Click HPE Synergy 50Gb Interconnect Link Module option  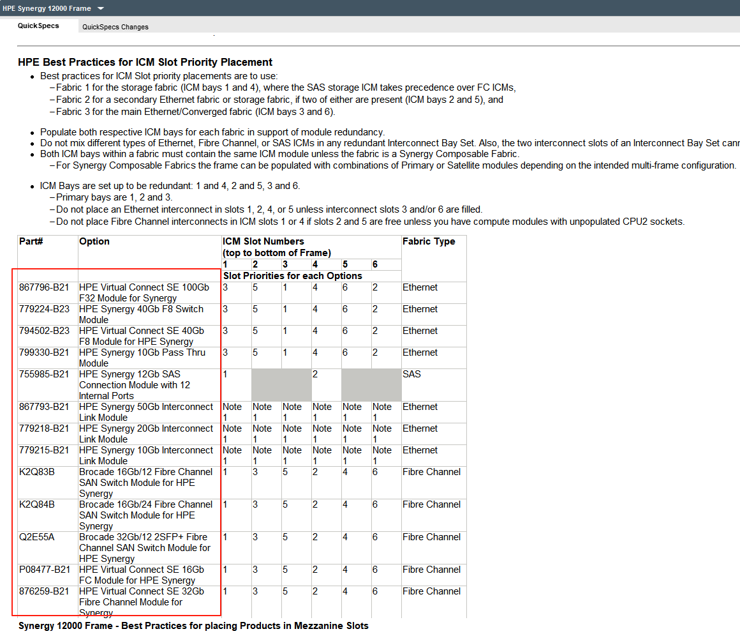click(x=146, y=413)
